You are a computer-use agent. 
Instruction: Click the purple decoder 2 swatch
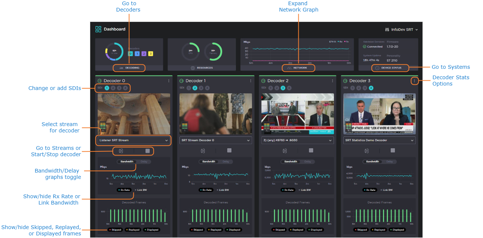pos(144,54)
